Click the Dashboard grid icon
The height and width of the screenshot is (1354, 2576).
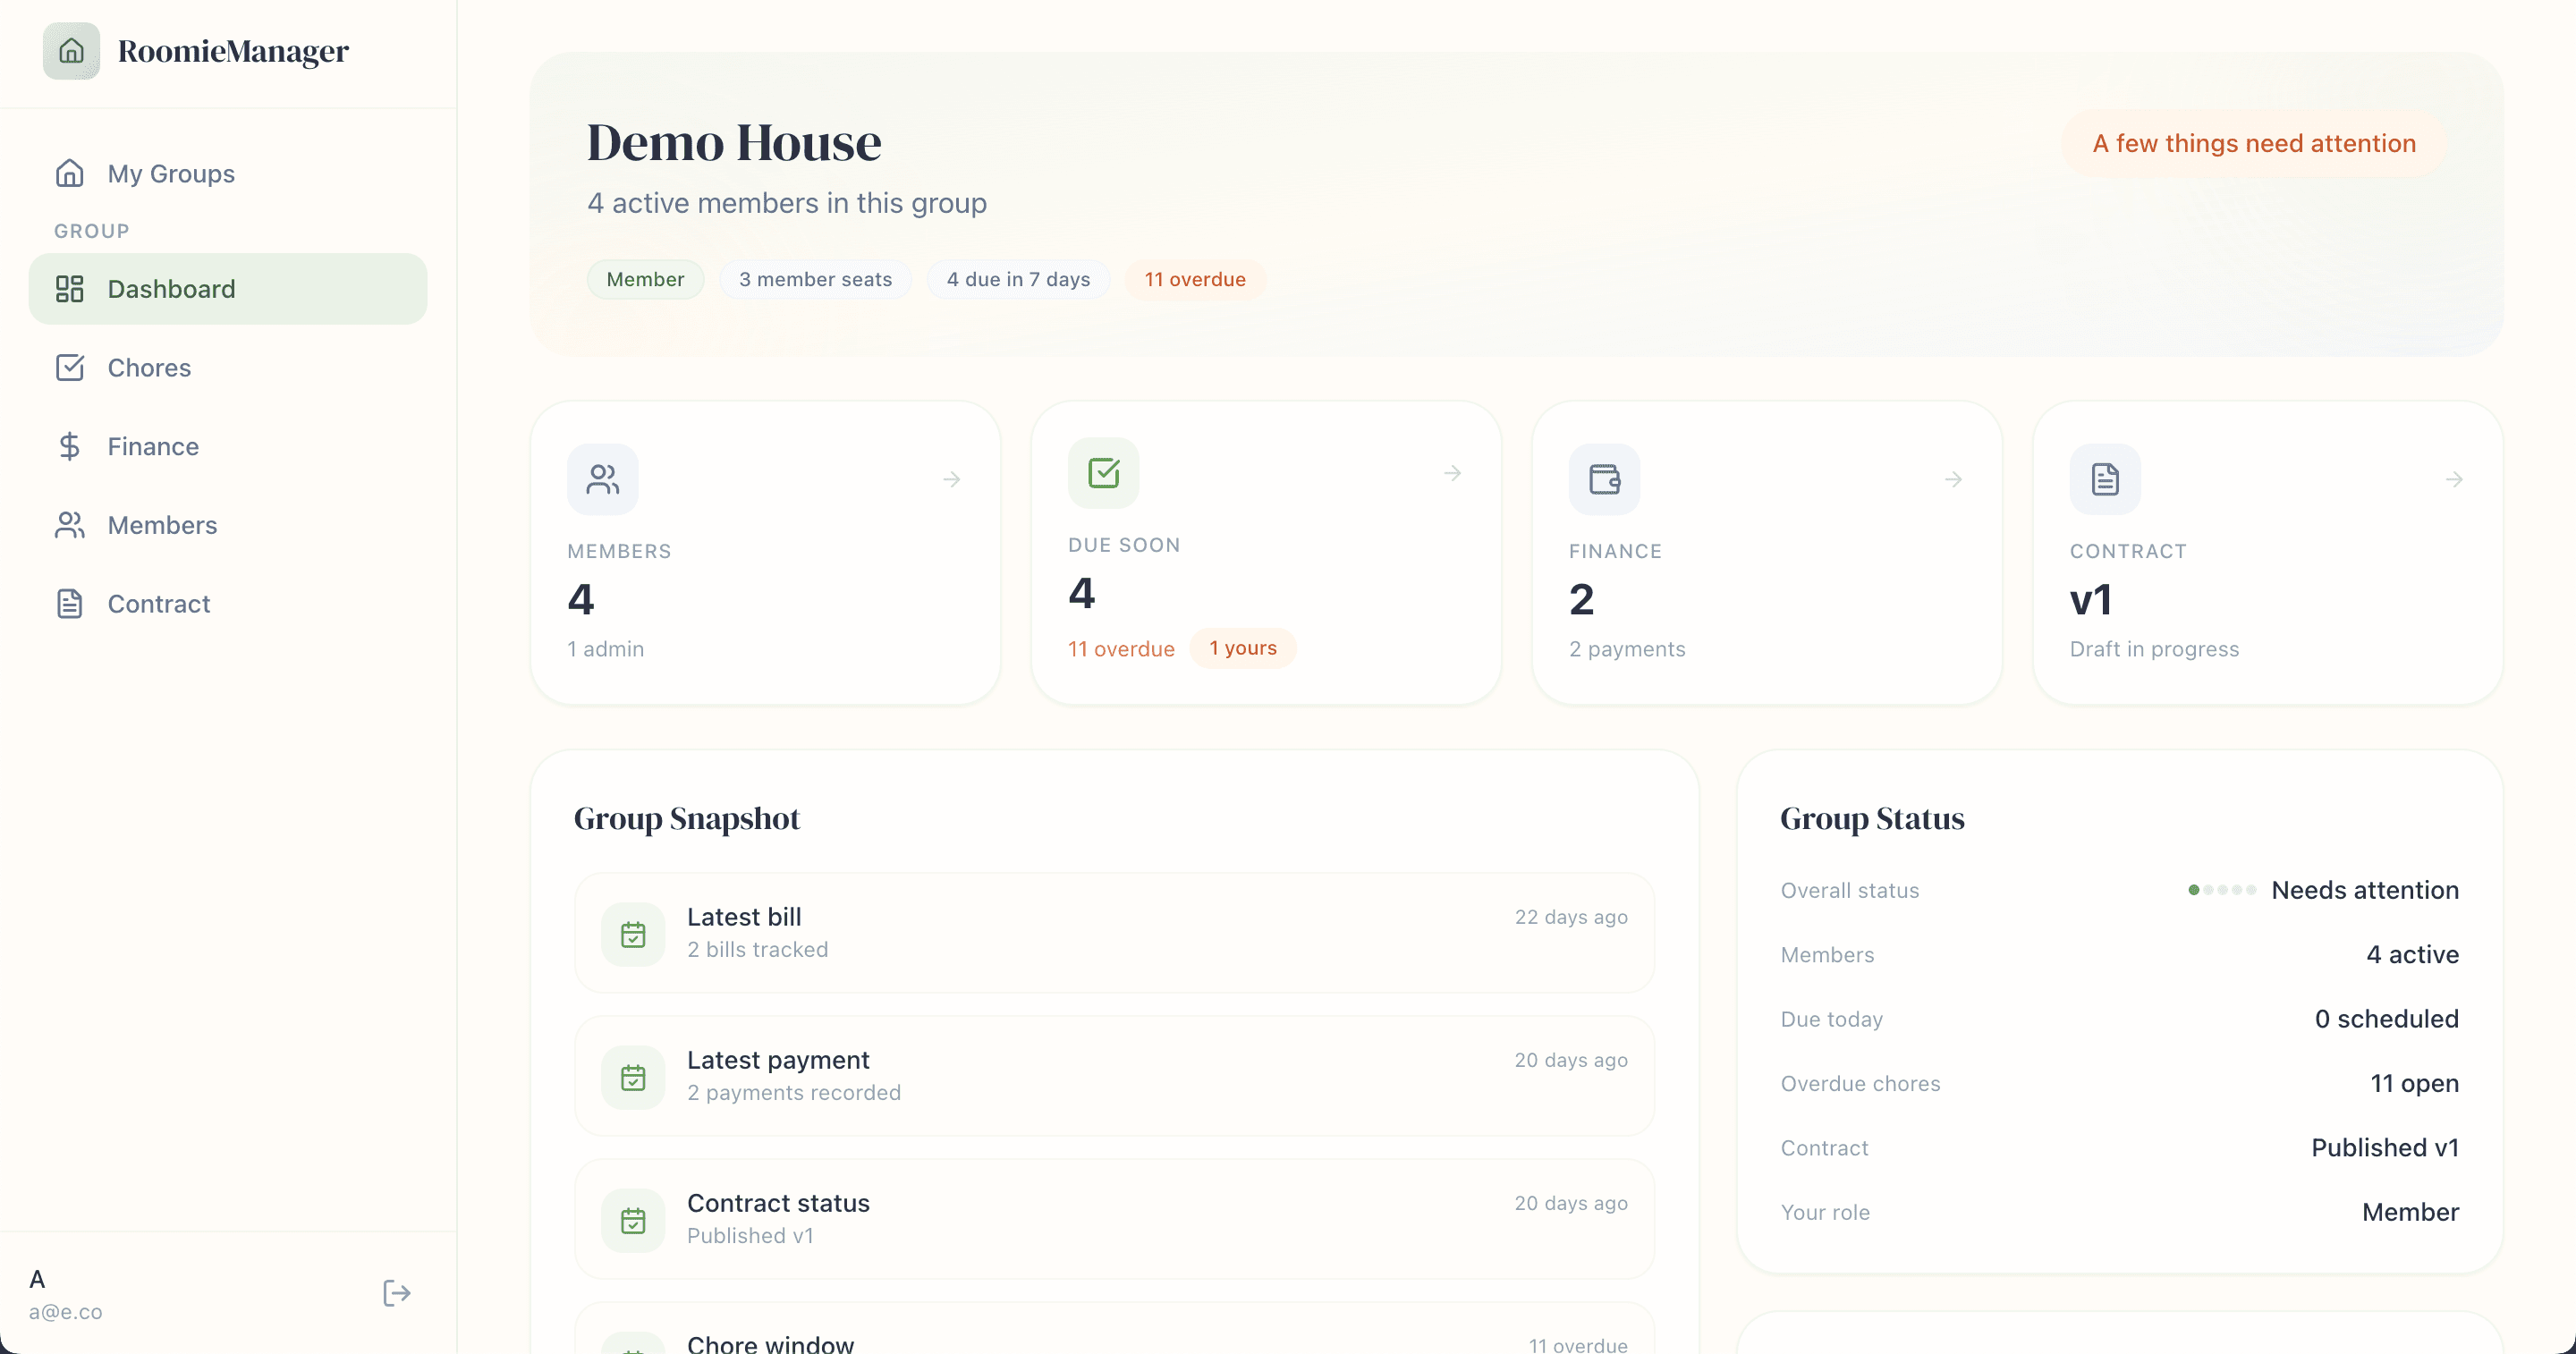pos(69,289)
